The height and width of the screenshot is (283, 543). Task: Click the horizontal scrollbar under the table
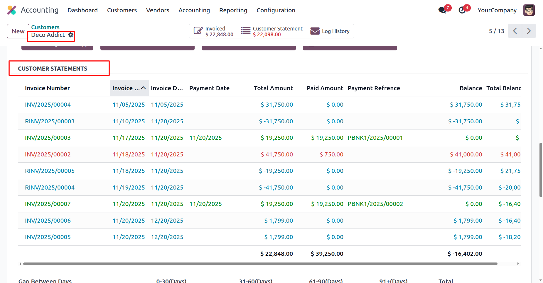260,264
